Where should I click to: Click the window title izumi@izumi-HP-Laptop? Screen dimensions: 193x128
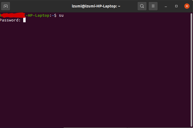pos(96,6)
